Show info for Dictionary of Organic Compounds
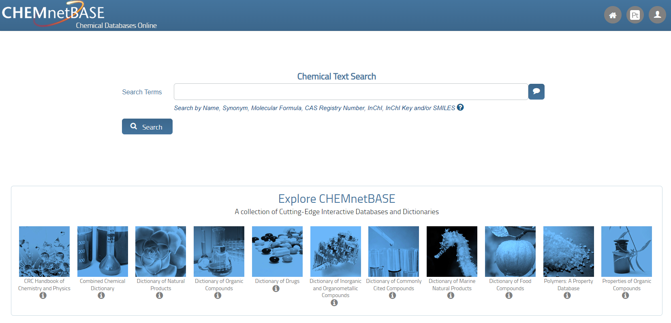 pyautogui.click(x=218, y=295)
